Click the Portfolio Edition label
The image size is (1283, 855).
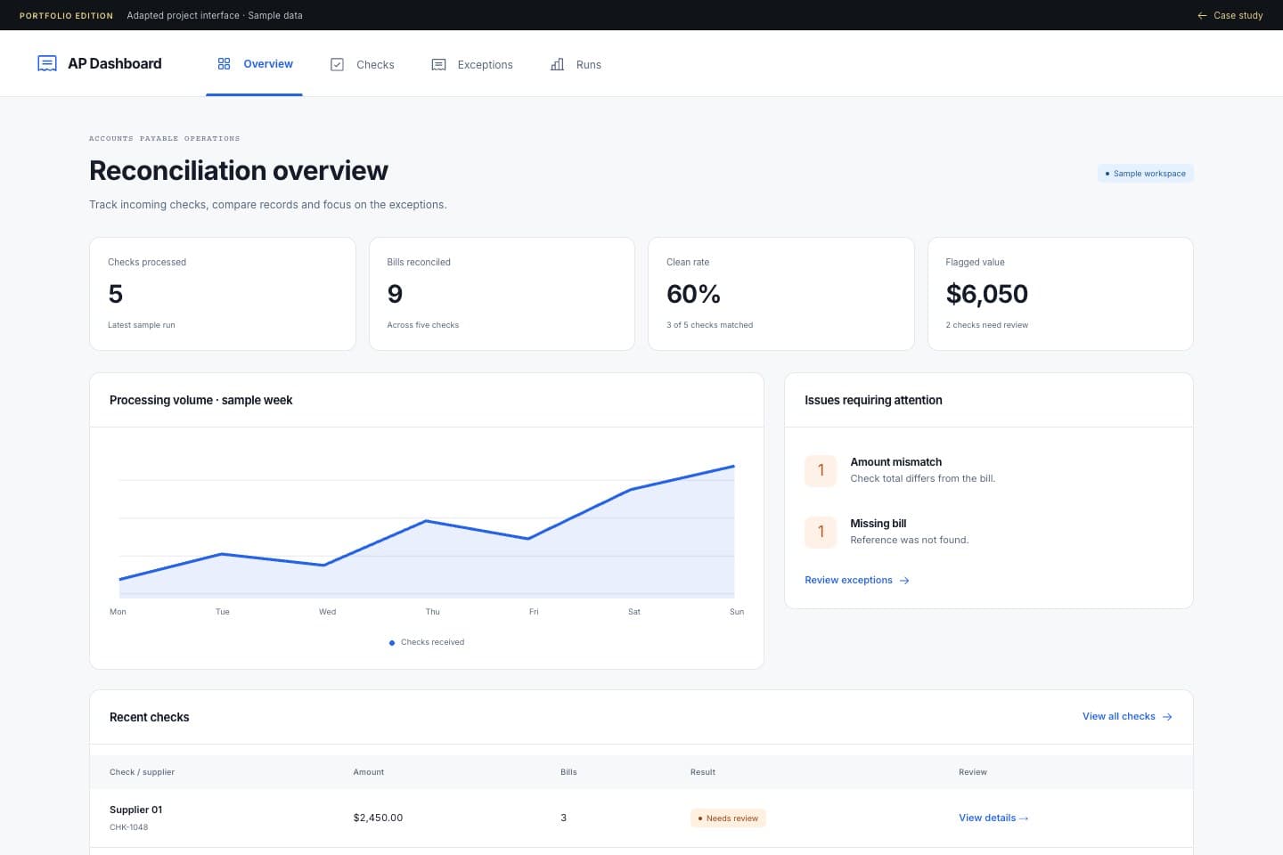(x=66, y=15)
